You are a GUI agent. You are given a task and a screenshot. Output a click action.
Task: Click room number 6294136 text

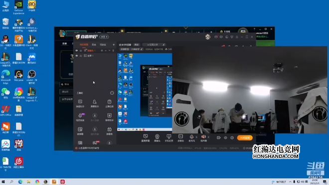tap(159, 49)
